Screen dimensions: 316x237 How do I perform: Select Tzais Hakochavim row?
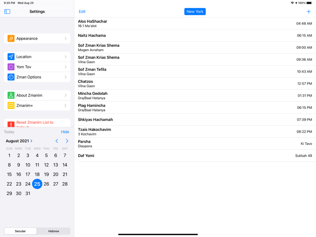pyautogui.click(x=195, y=132)
